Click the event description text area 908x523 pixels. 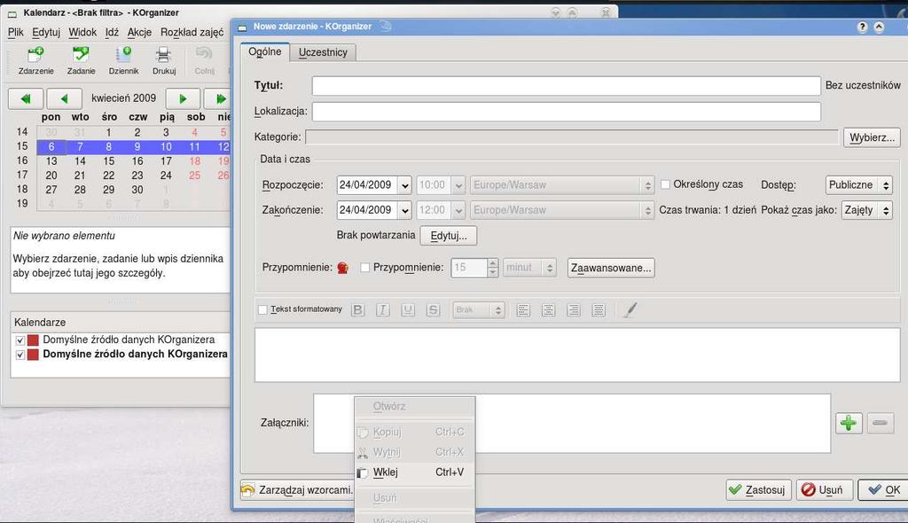577,355
